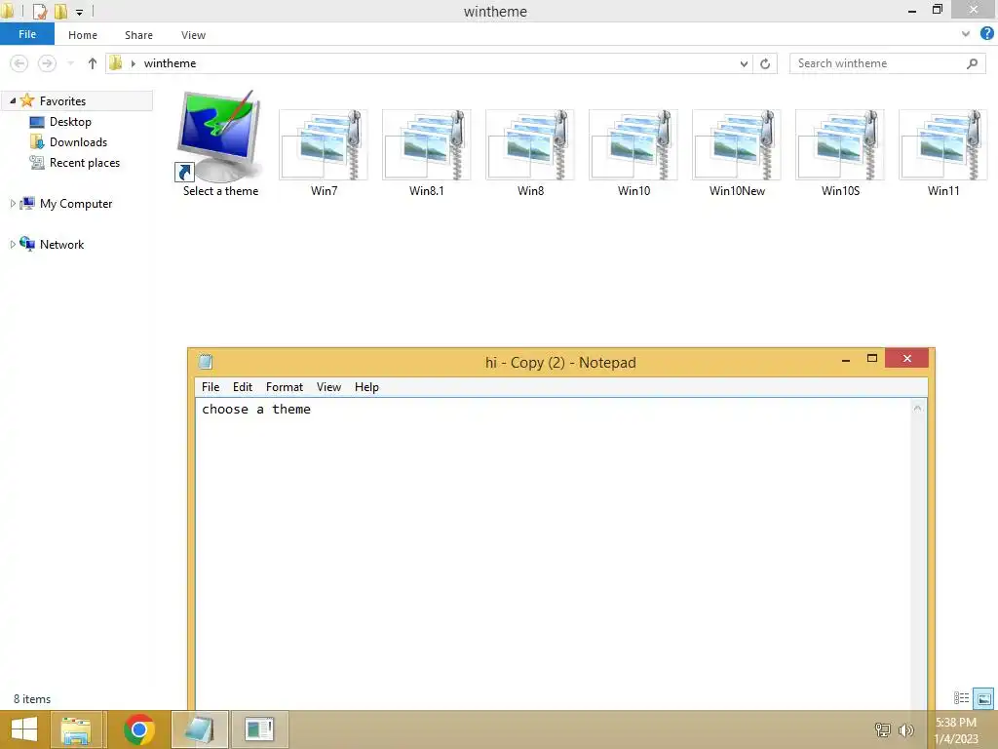Open the Windows Start button

24,729
